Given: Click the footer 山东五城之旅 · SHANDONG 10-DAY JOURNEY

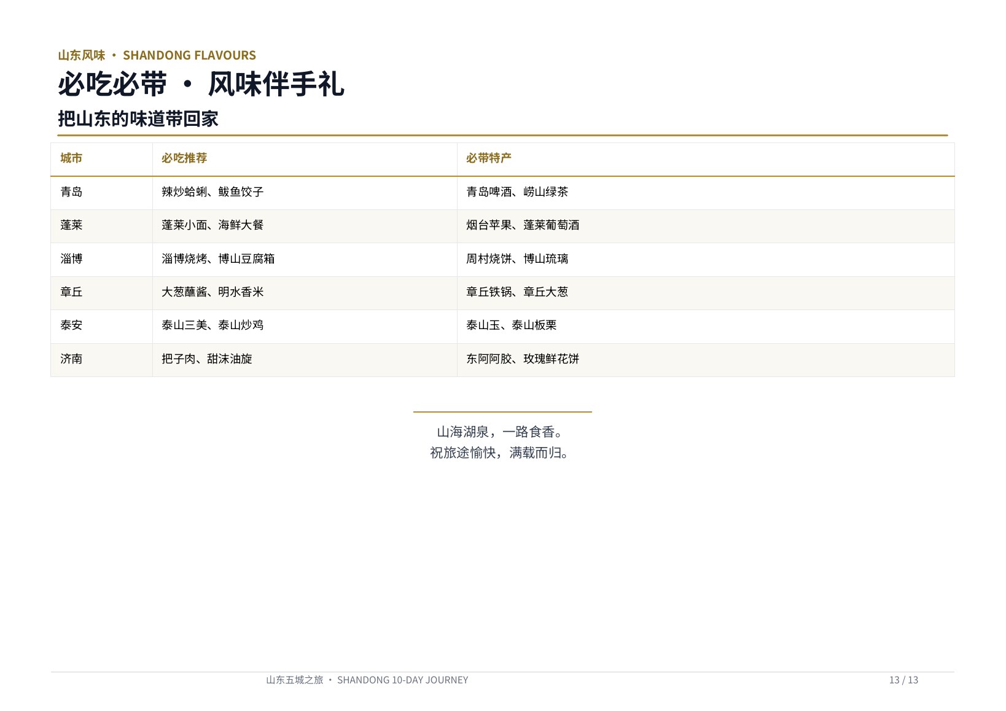Looking at the screenshot, I should coord(367,680).
